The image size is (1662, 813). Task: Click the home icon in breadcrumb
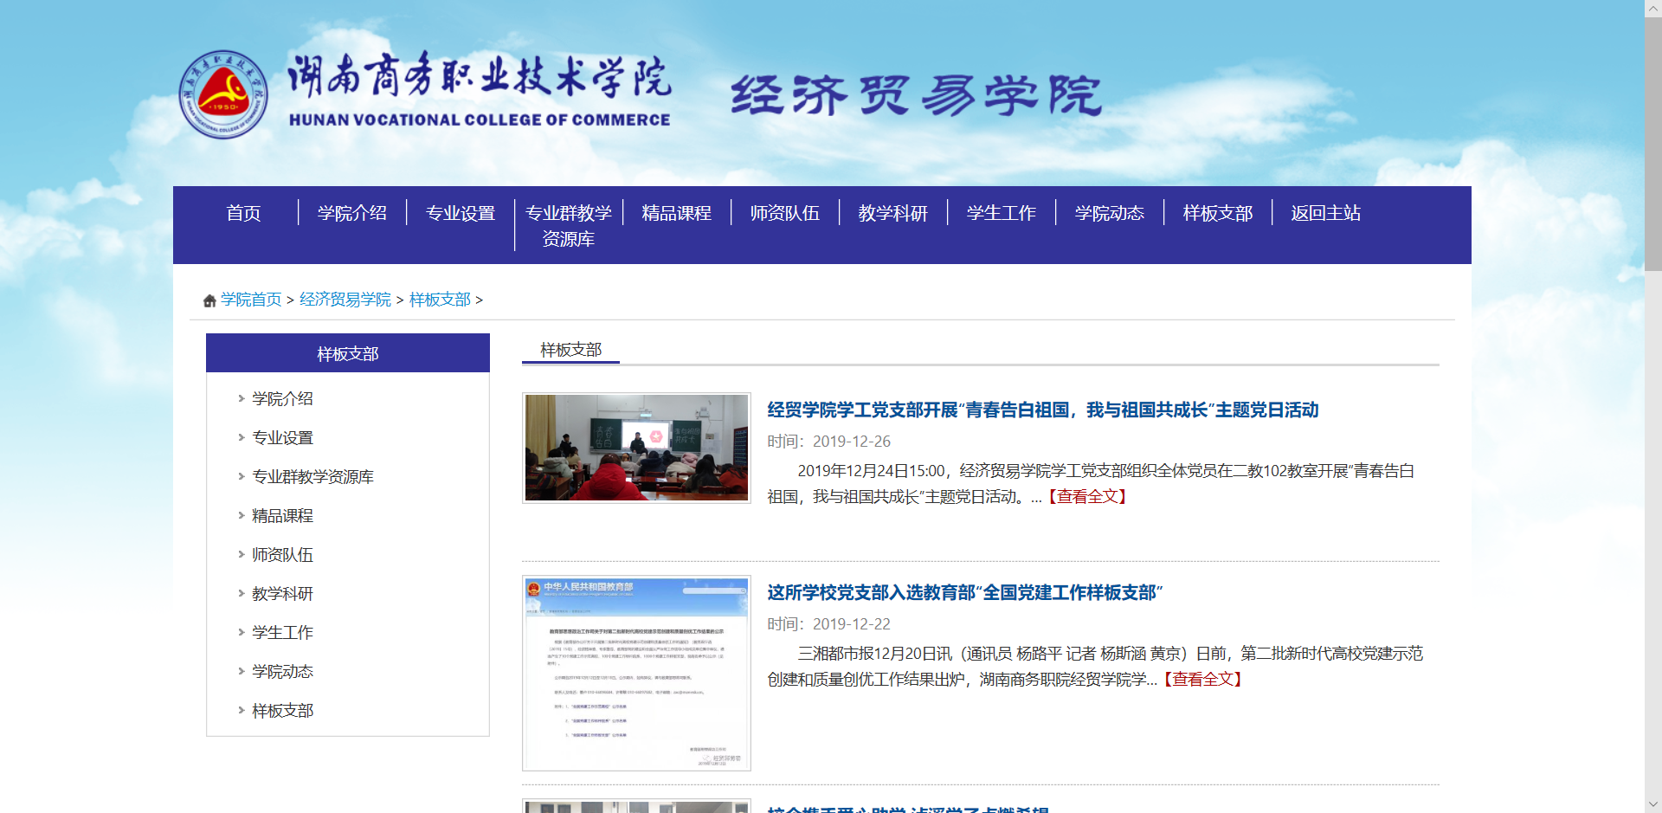[209, 300]
